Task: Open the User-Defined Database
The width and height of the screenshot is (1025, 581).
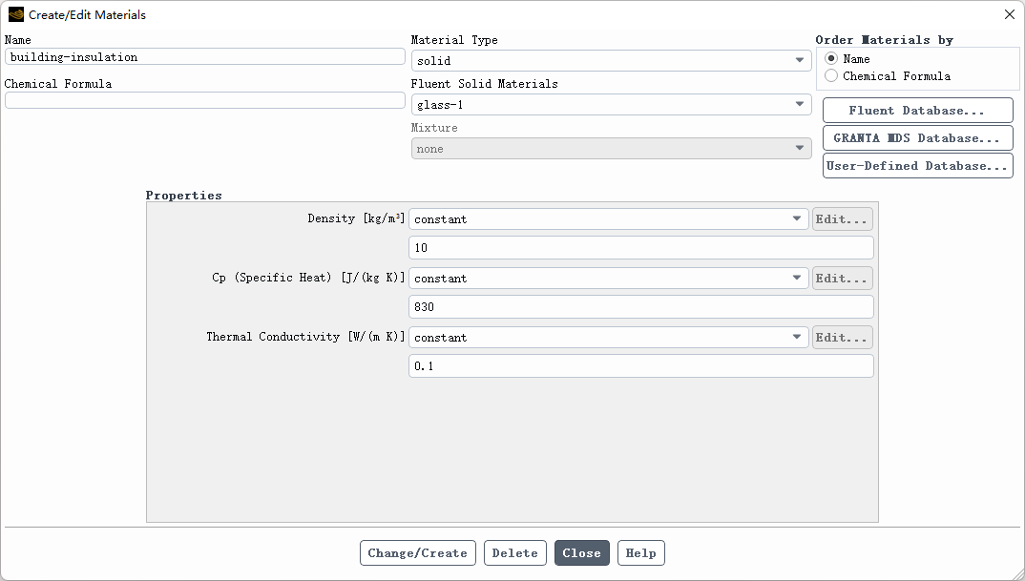Action: (917, 166)
